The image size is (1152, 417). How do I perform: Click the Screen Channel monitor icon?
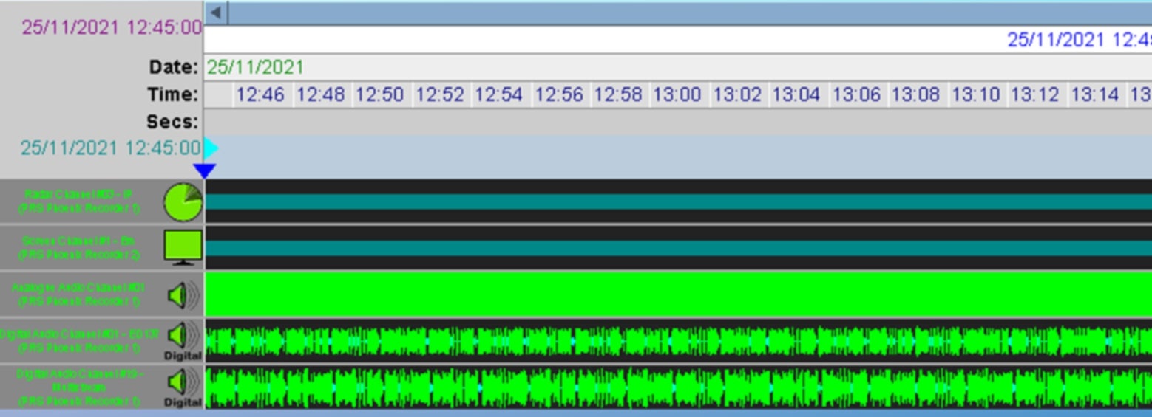[x=183, y=247]
